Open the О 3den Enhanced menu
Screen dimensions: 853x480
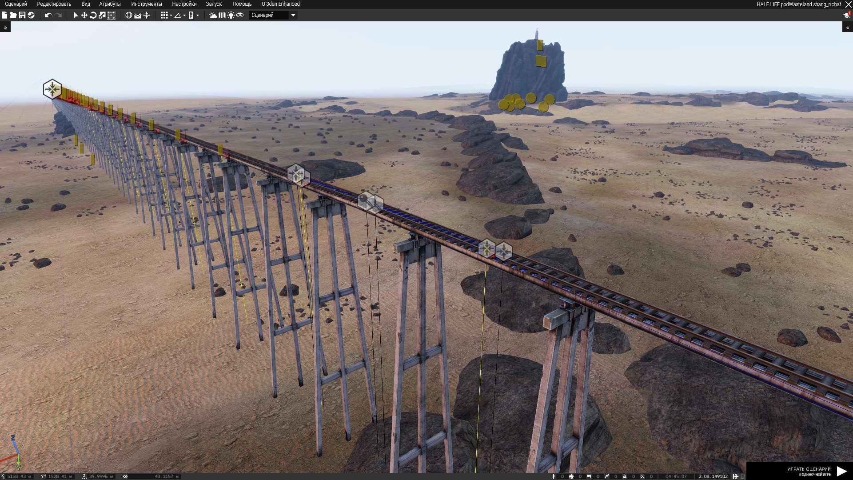pyautogui.click(x=281, y=4)
